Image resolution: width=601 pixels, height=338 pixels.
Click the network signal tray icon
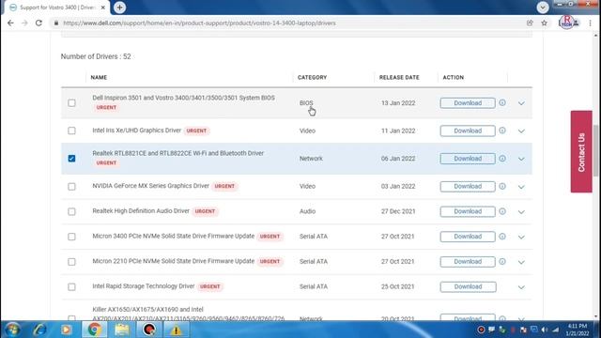tap(555, 330)
